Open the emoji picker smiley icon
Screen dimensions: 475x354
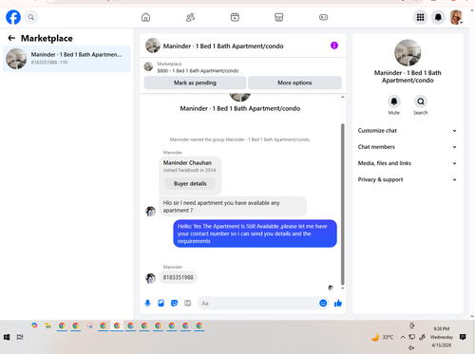[323, 303]
